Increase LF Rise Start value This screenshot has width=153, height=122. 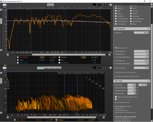(x=148, y=51)
